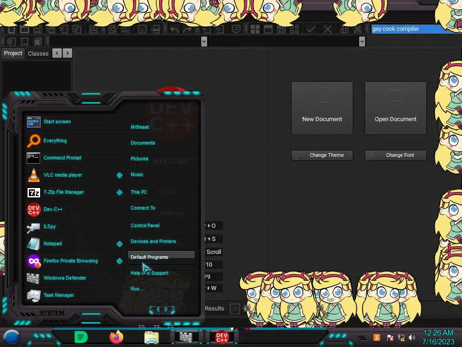Click the Results panel tab label
The width and height of the screenshot is (462, 347).
coord(214,309)
